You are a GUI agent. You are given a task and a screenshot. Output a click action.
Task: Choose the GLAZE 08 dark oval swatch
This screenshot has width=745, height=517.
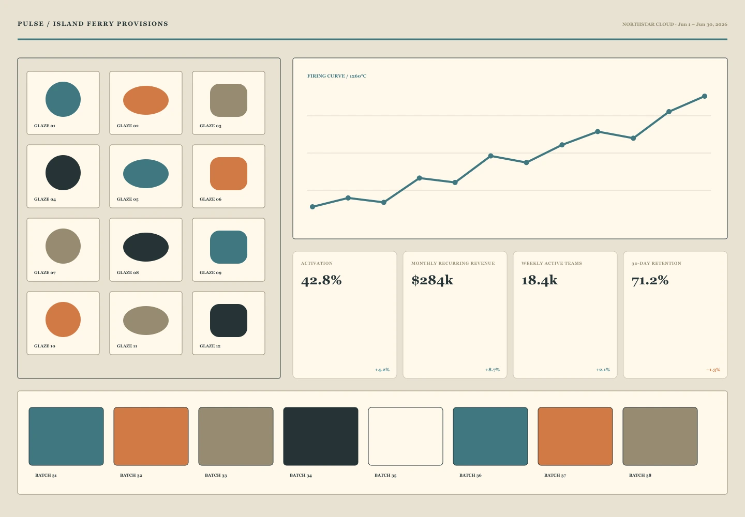point(146,247)
